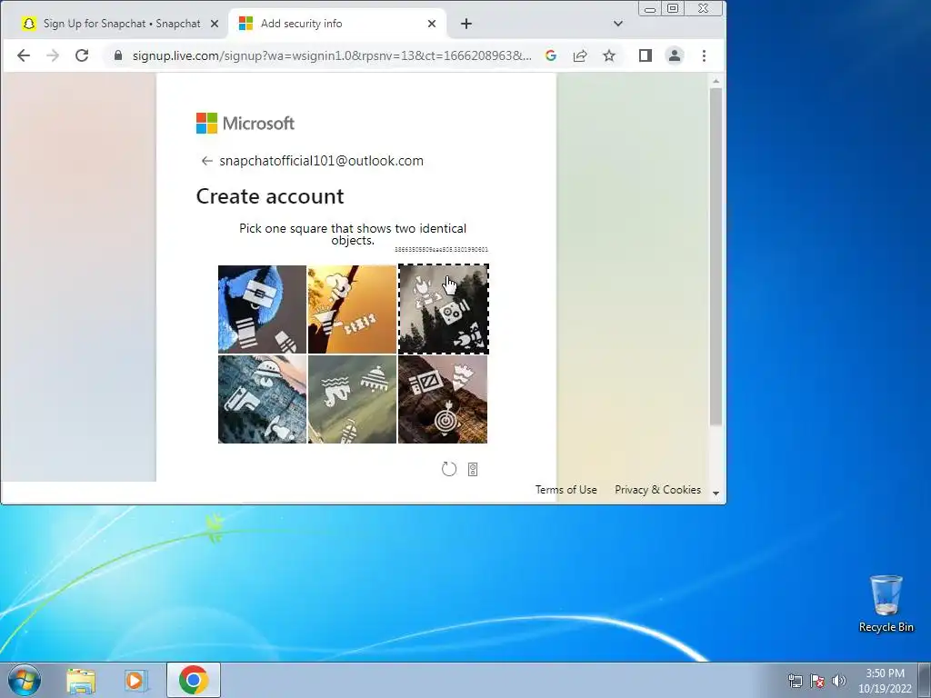Open the network tray icon

point(795,681)
